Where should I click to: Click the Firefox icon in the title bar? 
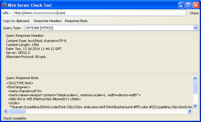point(4,5)
